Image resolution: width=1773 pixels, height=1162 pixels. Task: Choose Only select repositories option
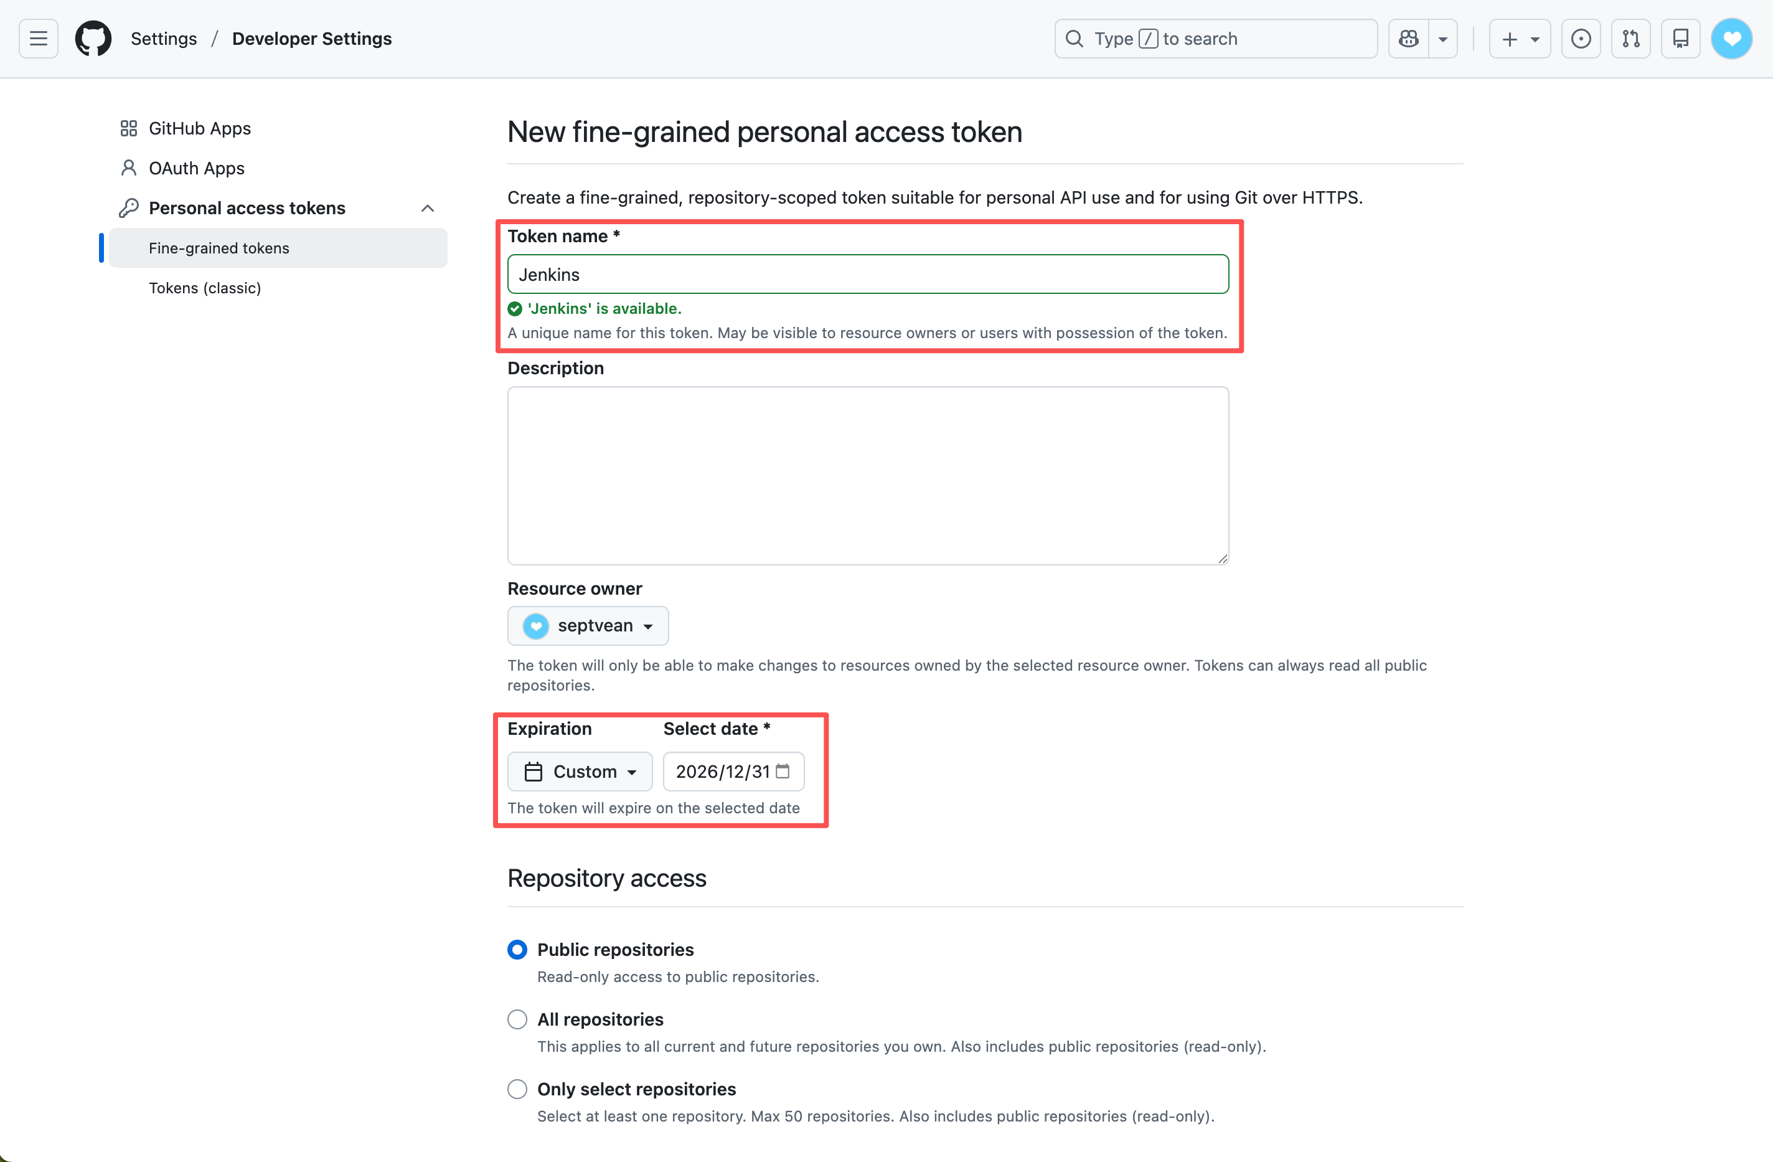[517, 1089]
